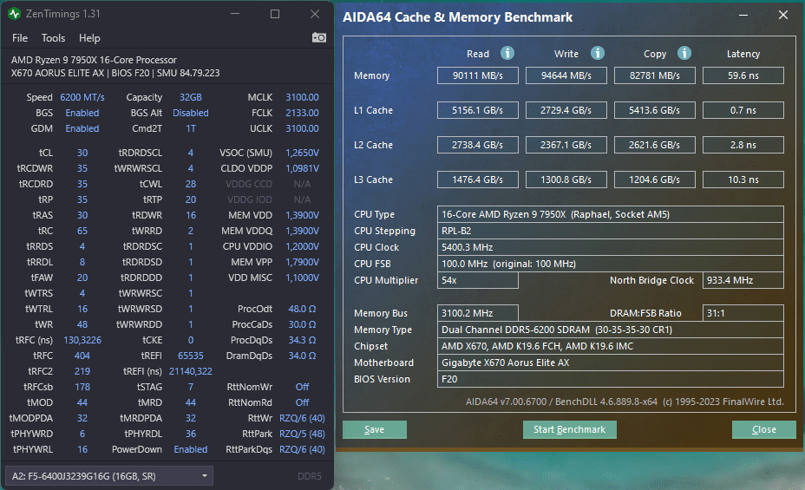The image size is (805, 490).
Task: Click the PowerDown value Enabled
Action: 191,449
